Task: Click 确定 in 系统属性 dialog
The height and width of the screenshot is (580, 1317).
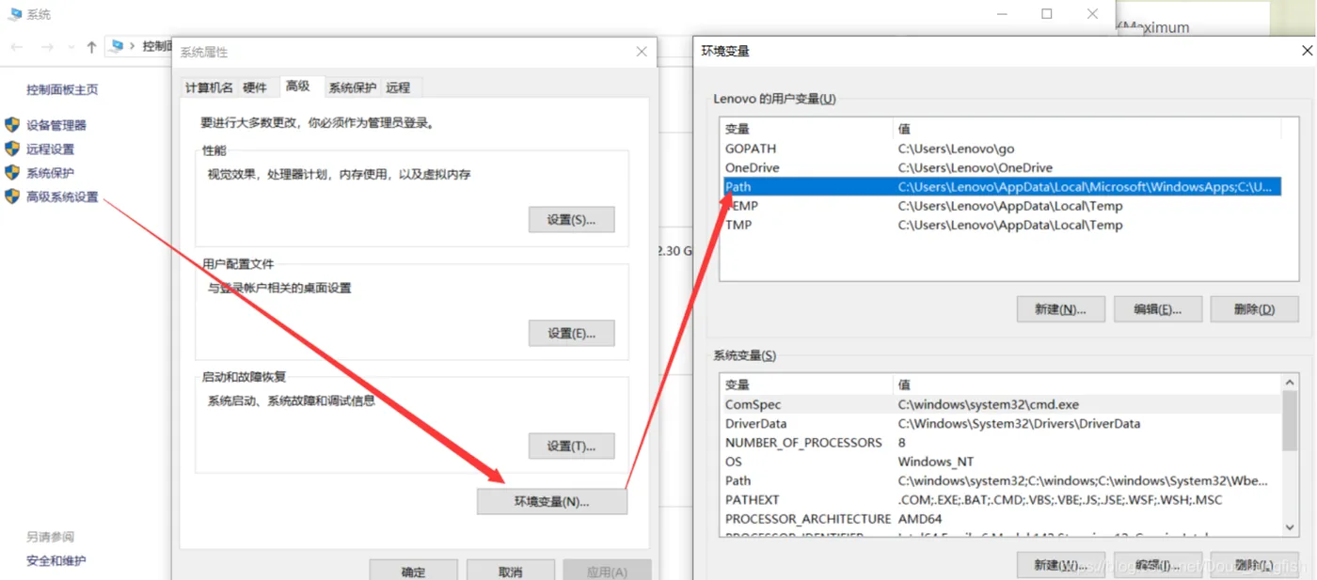Action: (x=413, y=571)
